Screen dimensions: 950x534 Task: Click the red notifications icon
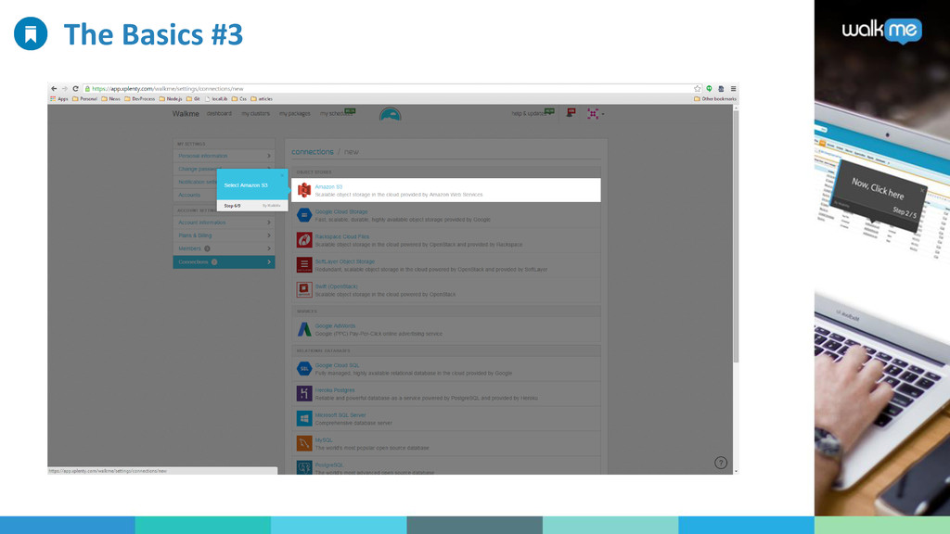571,112
